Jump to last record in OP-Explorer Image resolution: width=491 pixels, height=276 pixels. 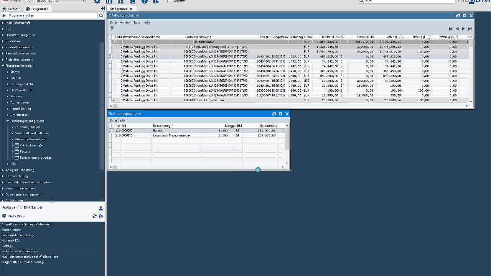point(470,29)
